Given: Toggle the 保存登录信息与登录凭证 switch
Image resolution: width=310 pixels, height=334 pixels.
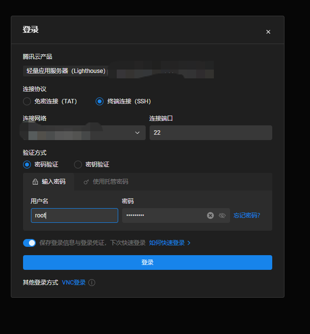Looking at the screenshot, I should coord(29,243).
